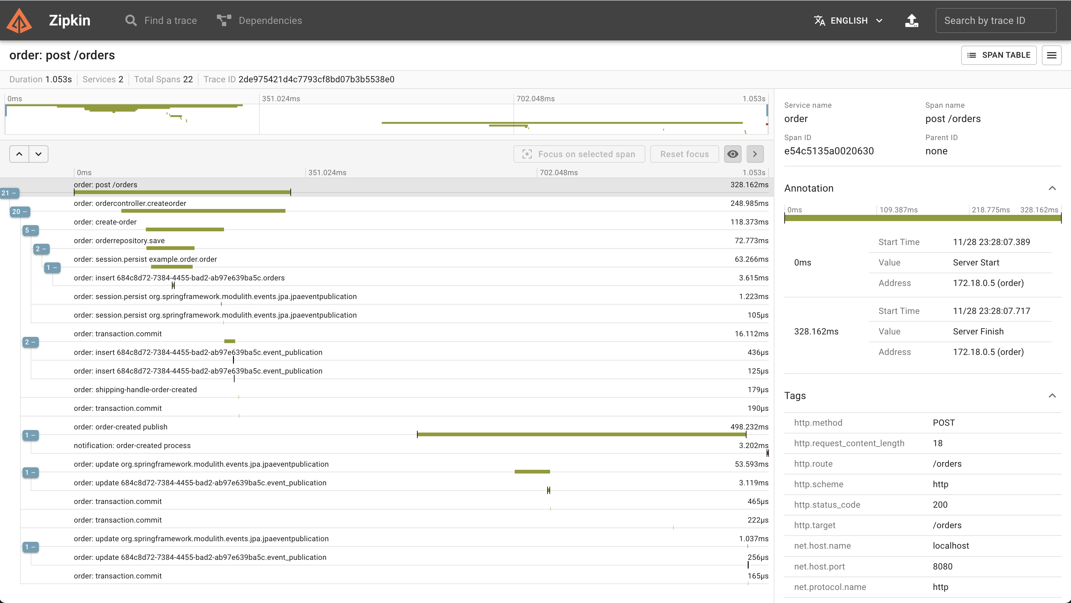Viewport: 1071px width, 603px height.
Task: Click the language translate icon
Action: [x=819, y=21]
